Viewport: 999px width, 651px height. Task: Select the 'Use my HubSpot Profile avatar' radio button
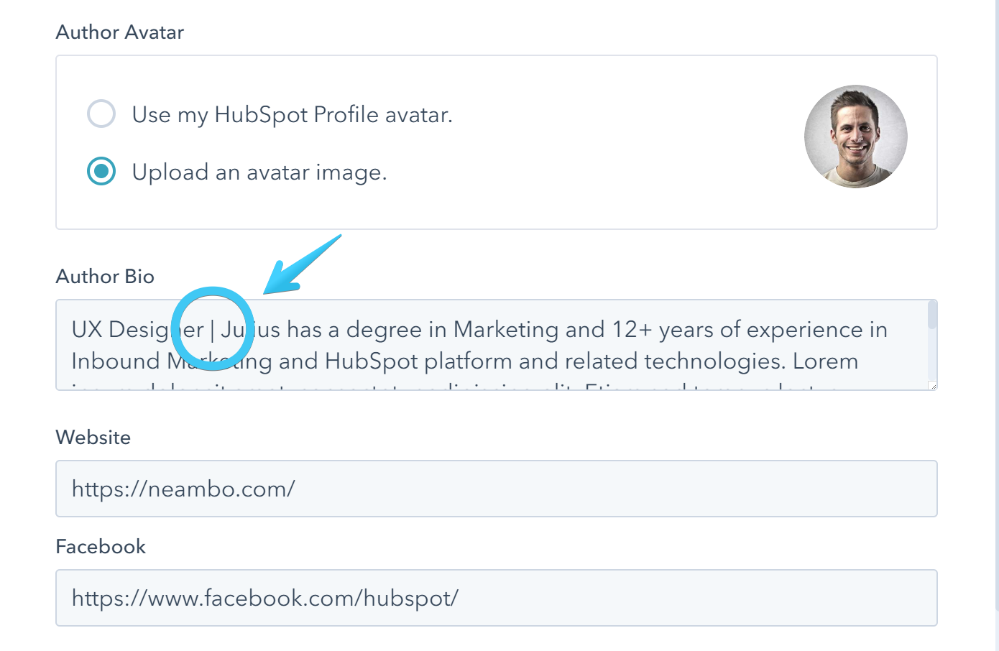click(101, 114)
